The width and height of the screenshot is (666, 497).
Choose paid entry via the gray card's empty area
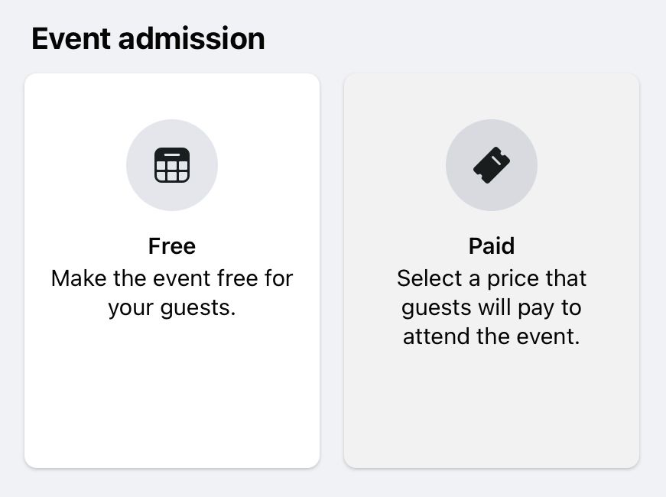pyautogui.click(x=492, y=405)
